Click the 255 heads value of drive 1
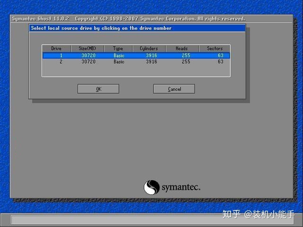The width and height of the screenshot is (303, 227). tap(186, 56)
